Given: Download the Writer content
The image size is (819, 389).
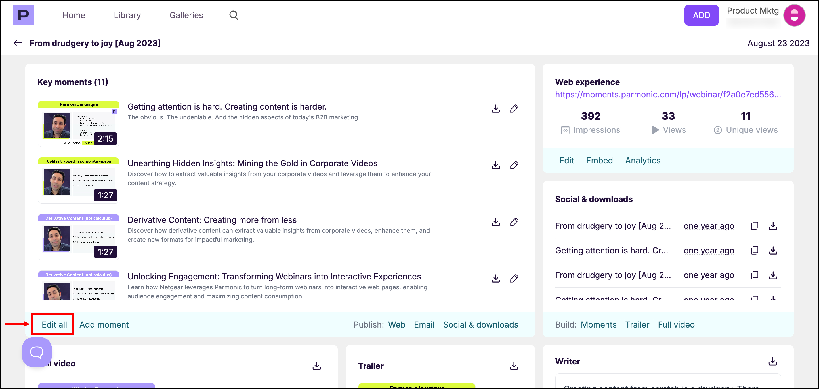Looking at the screenshot, I should click(772, 361).
